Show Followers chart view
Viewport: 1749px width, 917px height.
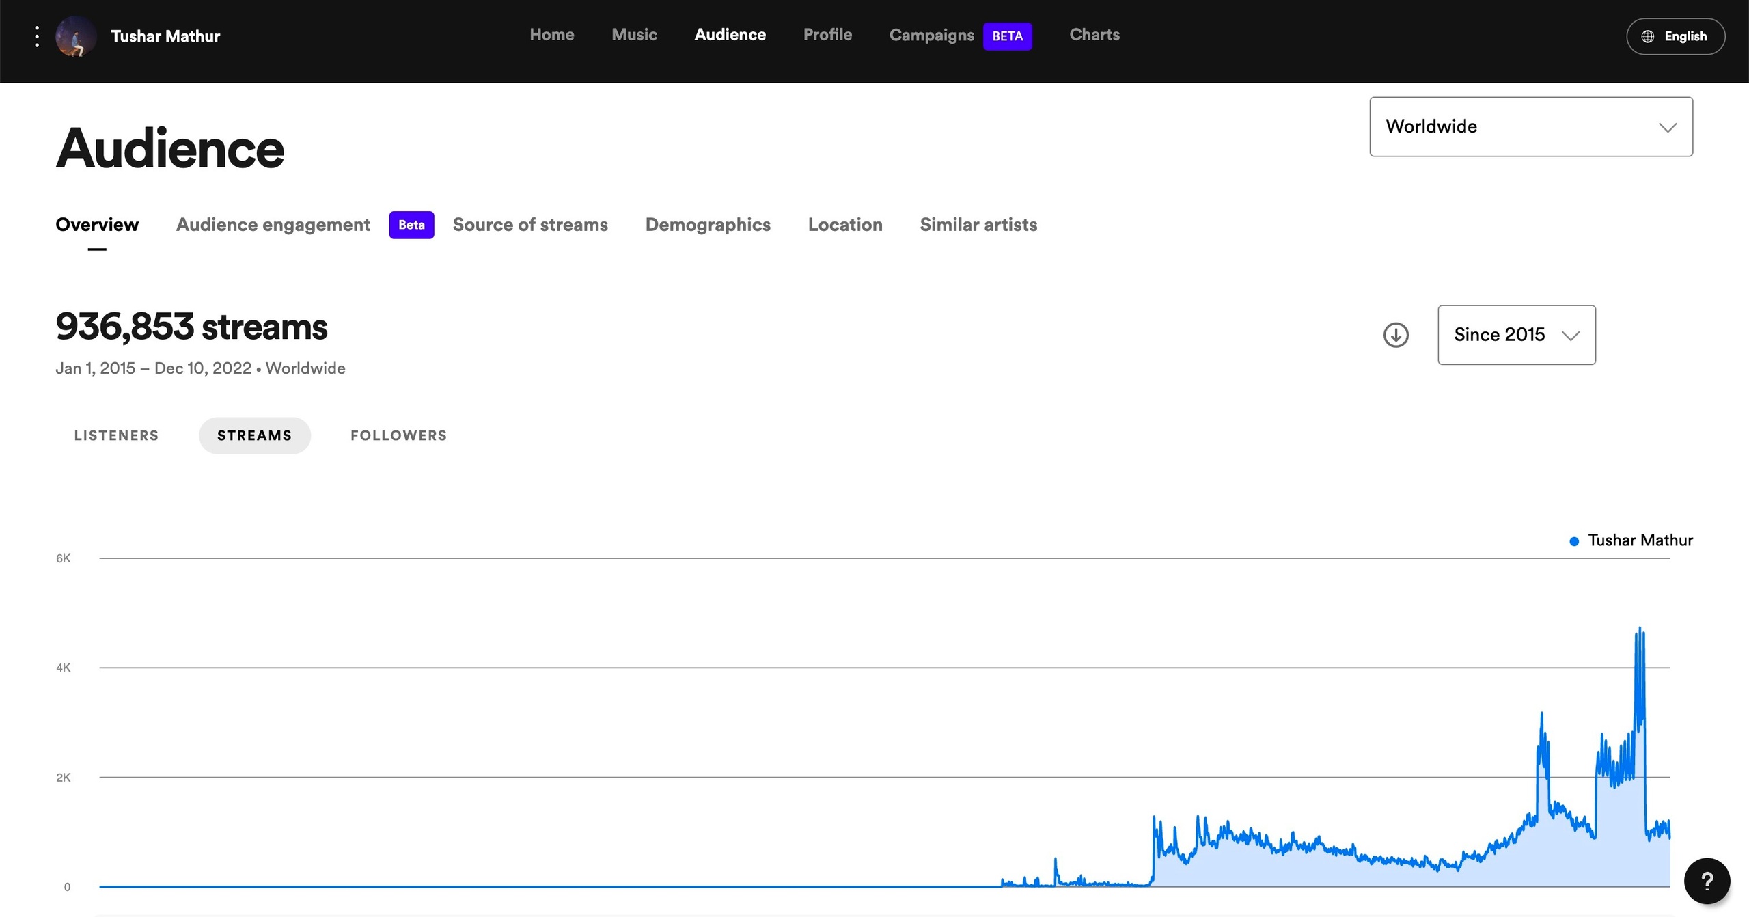pos(398,435)
